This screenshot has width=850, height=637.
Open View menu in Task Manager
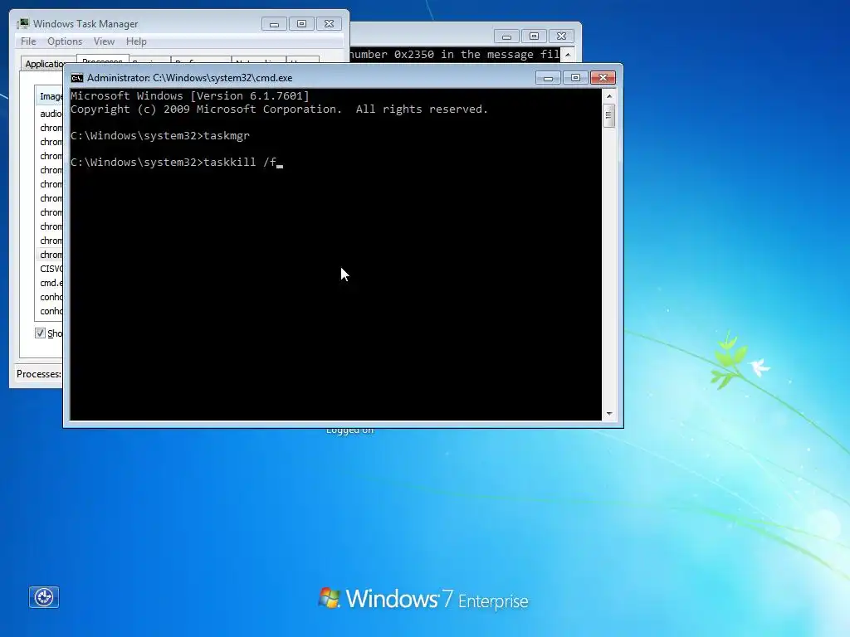pos(104,41)
